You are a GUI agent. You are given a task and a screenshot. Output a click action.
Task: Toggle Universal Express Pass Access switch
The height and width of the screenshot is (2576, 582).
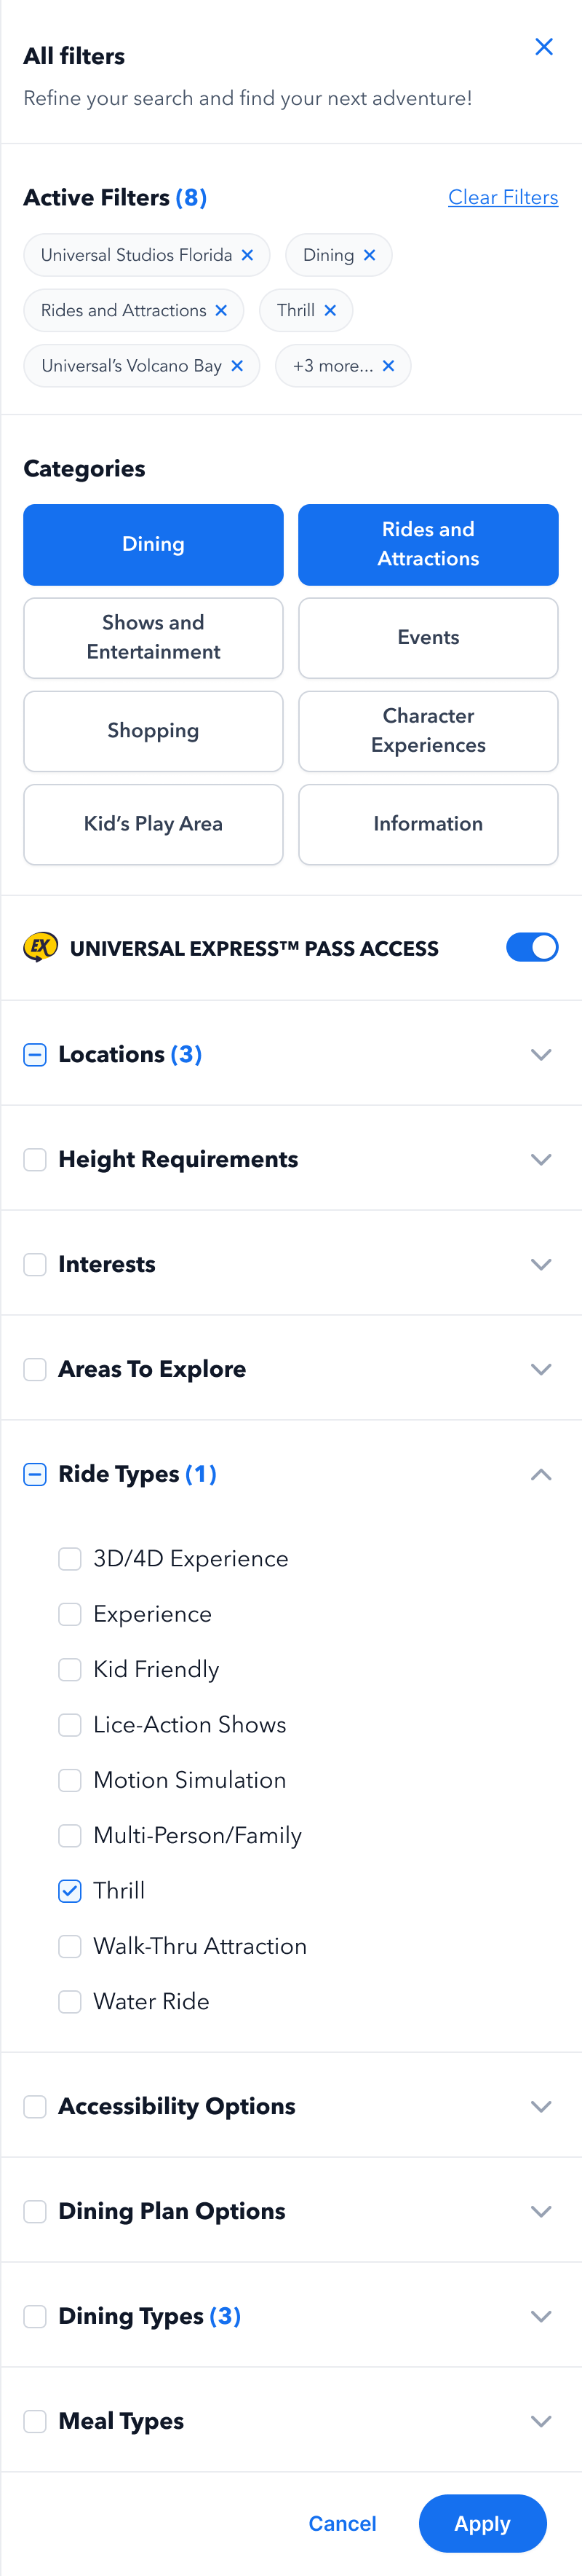pyautogui.click(x=532, y=947)
